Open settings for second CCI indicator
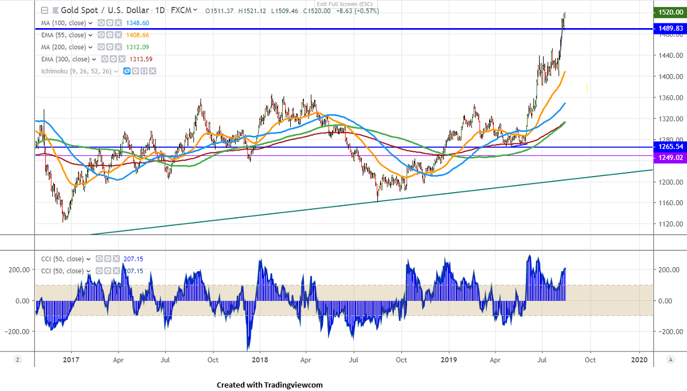 point(108,271)
